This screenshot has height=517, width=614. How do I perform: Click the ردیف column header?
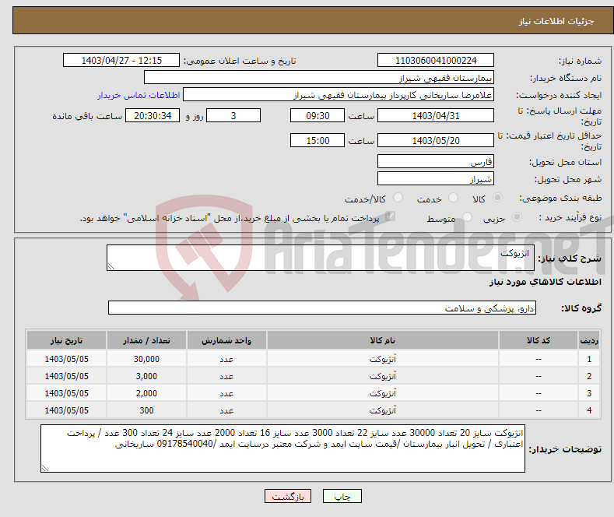(589, 340)
